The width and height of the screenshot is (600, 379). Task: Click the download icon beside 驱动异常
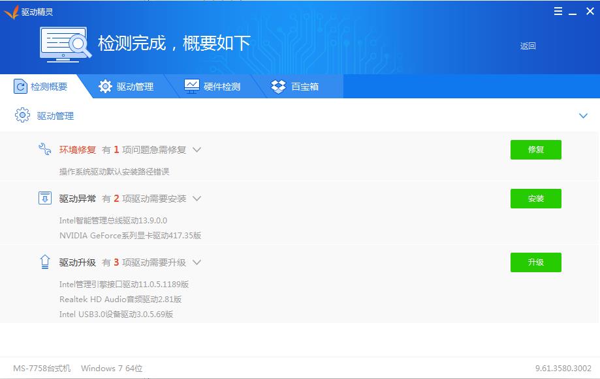[x=45, y=199]
